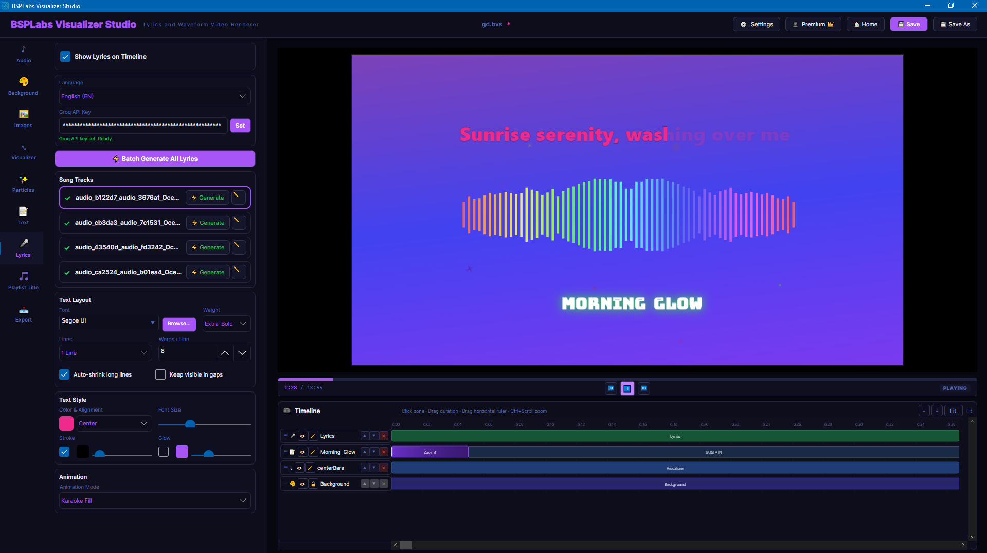Skip forward in playback
Viewport: 987px width, 553px height.
click(x=644, y=388)
